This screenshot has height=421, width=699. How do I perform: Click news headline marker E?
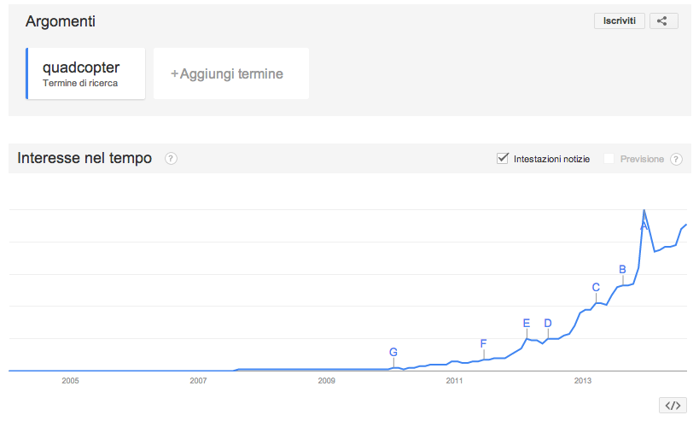point(526,324)
